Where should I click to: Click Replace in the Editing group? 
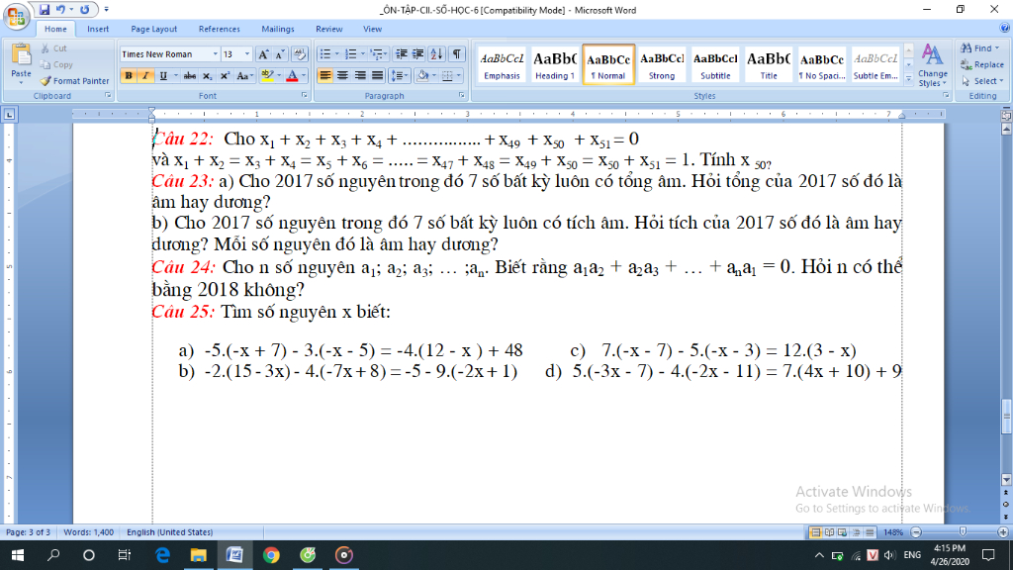[982, 64]
